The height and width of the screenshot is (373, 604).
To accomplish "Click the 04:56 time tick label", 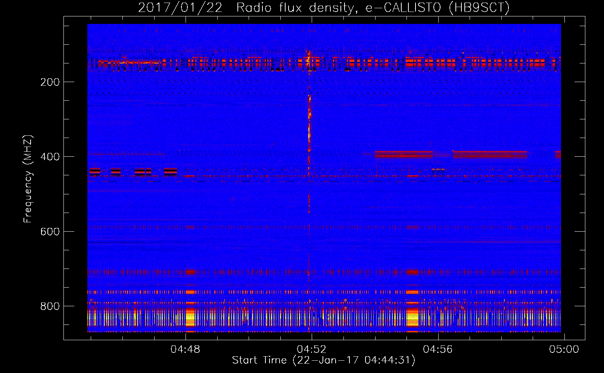I will point(438,350).
